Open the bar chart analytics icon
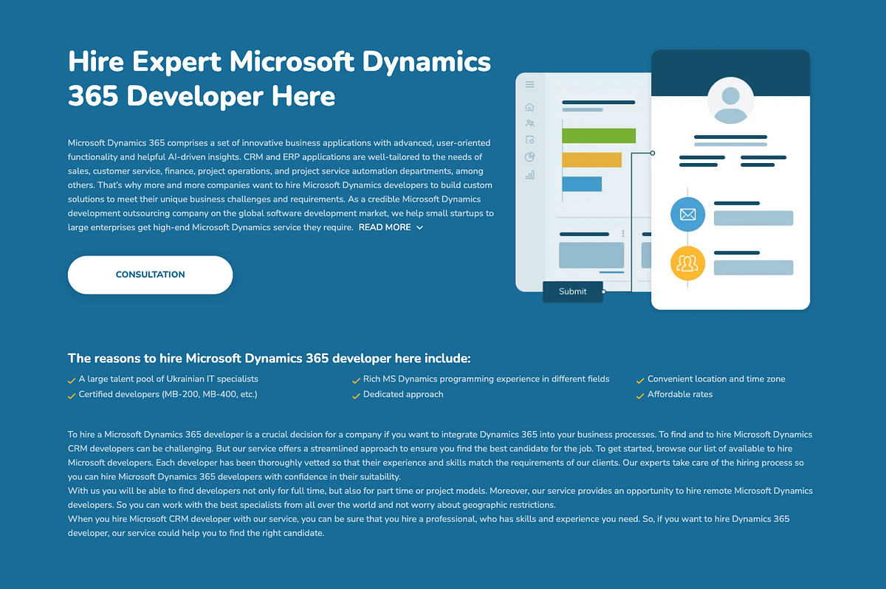Screen dimensions: 886x589 pos(529,174)
